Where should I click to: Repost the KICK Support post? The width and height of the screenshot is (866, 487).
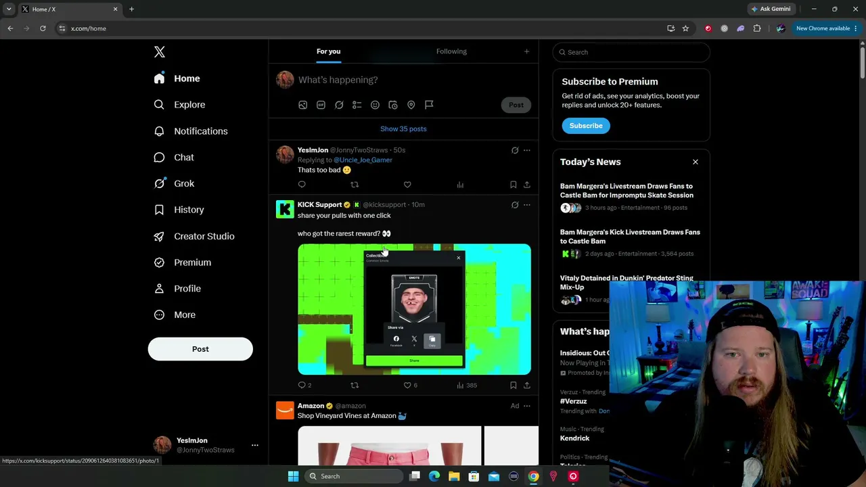[x=355, y=386]
